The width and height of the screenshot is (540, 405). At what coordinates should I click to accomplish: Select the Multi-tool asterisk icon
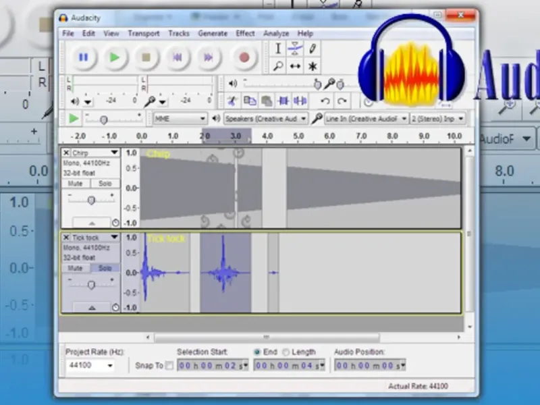[x=313, y=65]
